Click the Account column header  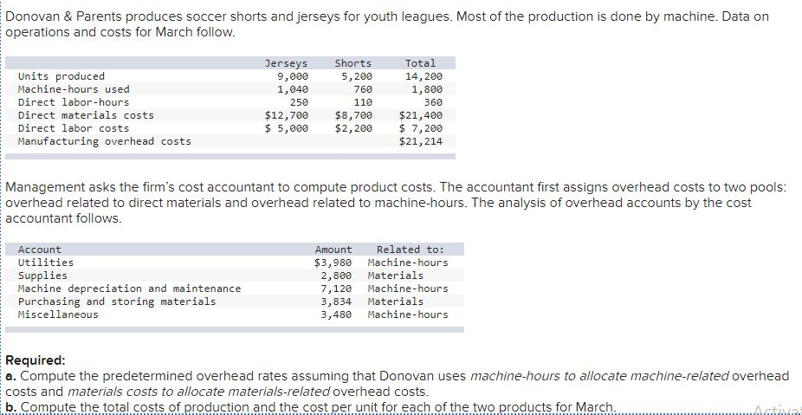pos(39,250)
